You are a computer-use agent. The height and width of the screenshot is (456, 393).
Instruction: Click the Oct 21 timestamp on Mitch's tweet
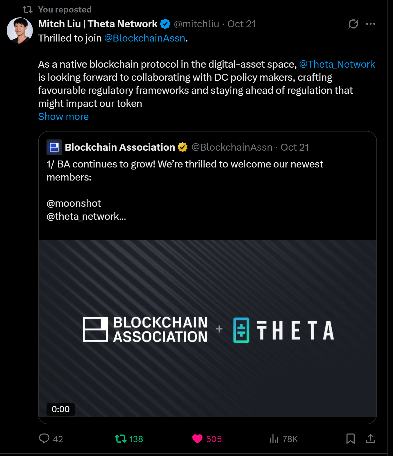coord(242,24)
